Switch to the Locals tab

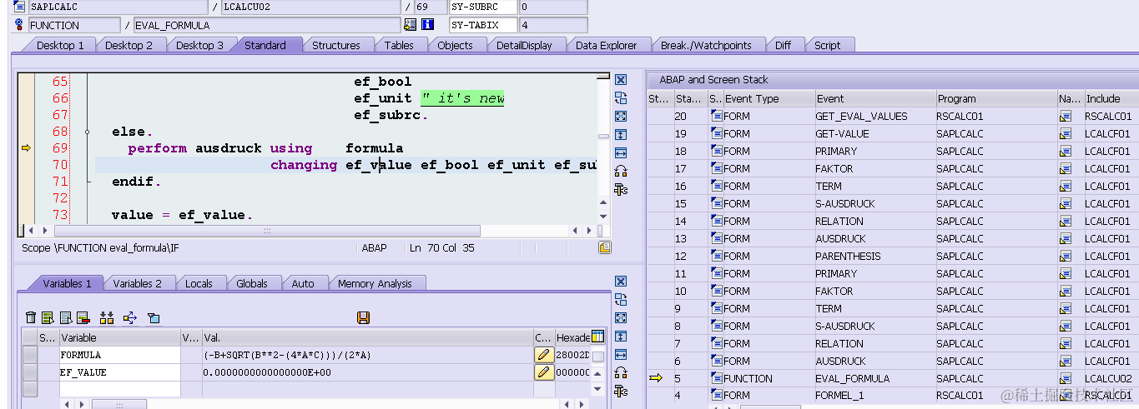tap(199, 283)
